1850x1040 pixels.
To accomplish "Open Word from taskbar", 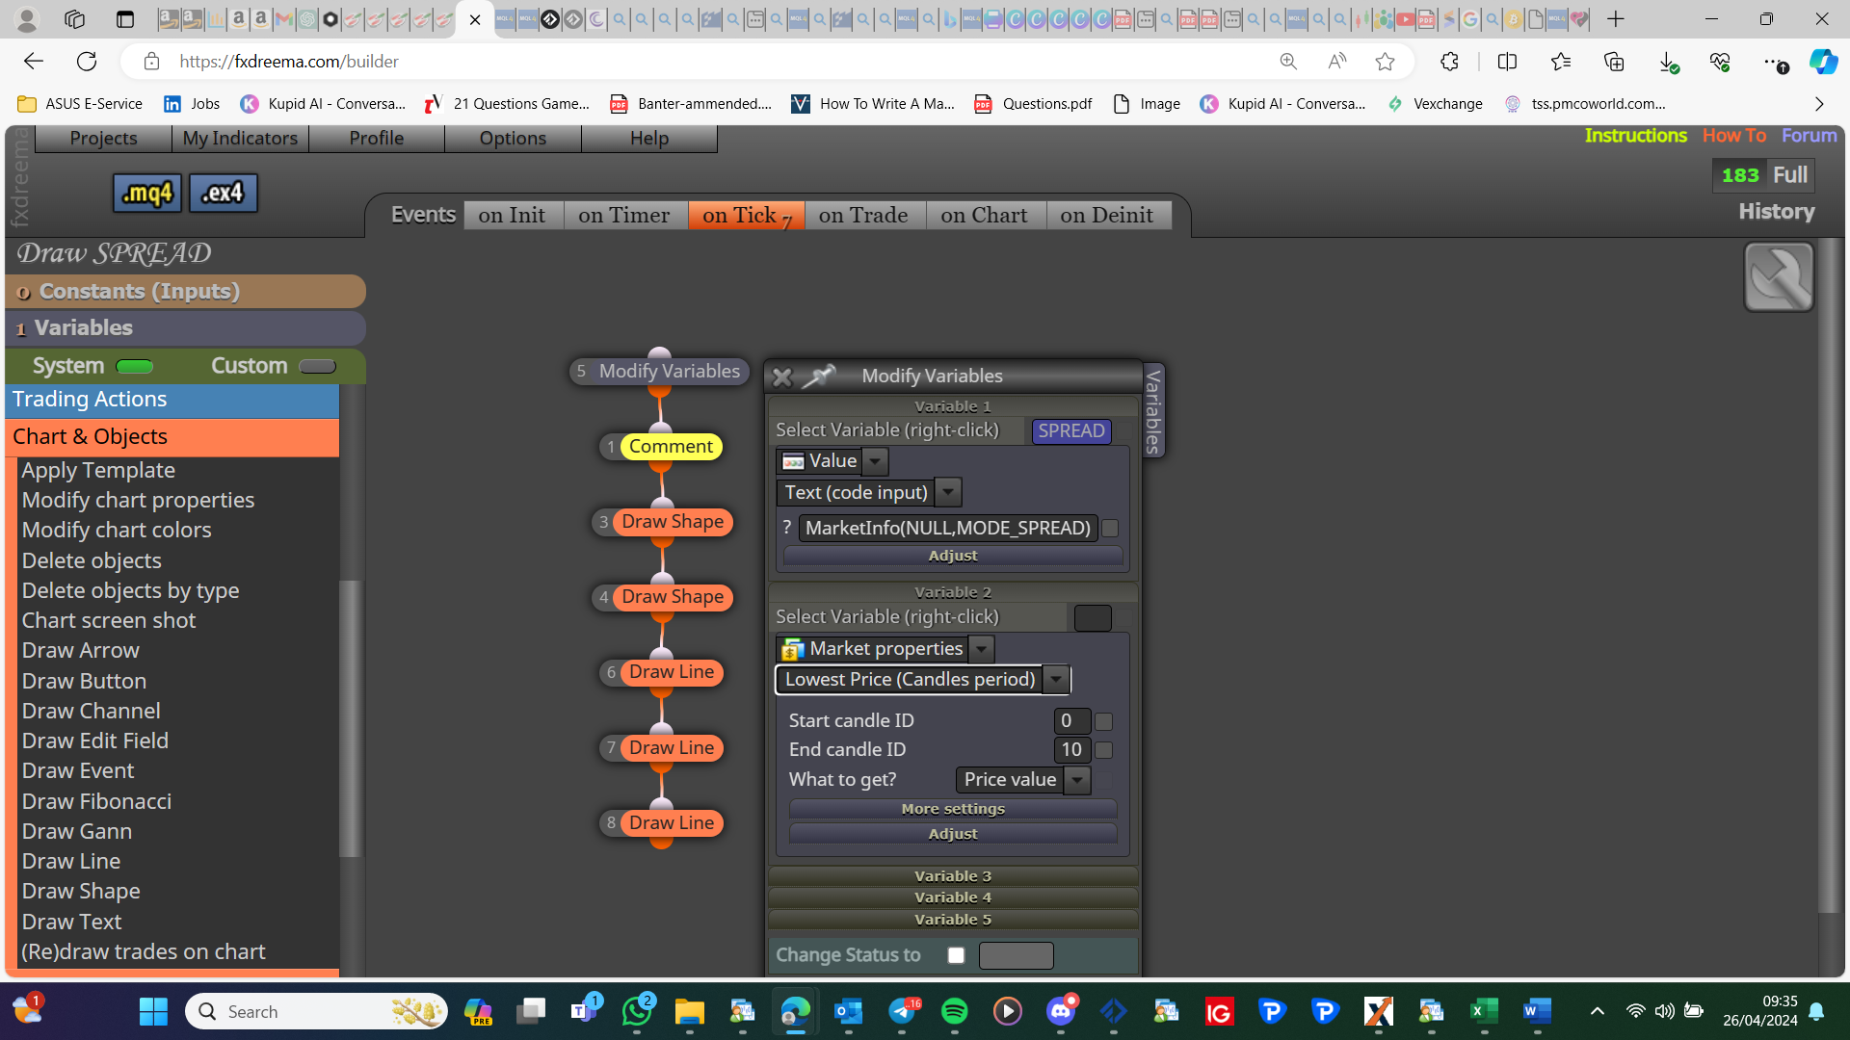I will pos(1537,1011).
